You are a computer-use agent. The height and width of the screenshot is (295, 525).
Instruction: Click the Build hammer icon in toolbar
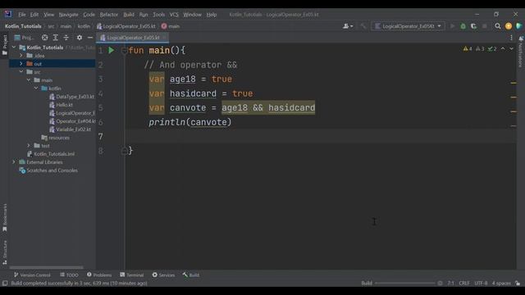[363, 26]
